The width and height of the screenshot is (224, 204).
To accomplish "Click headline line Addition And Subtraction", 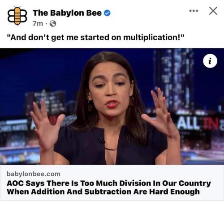I will click(103, 191).
